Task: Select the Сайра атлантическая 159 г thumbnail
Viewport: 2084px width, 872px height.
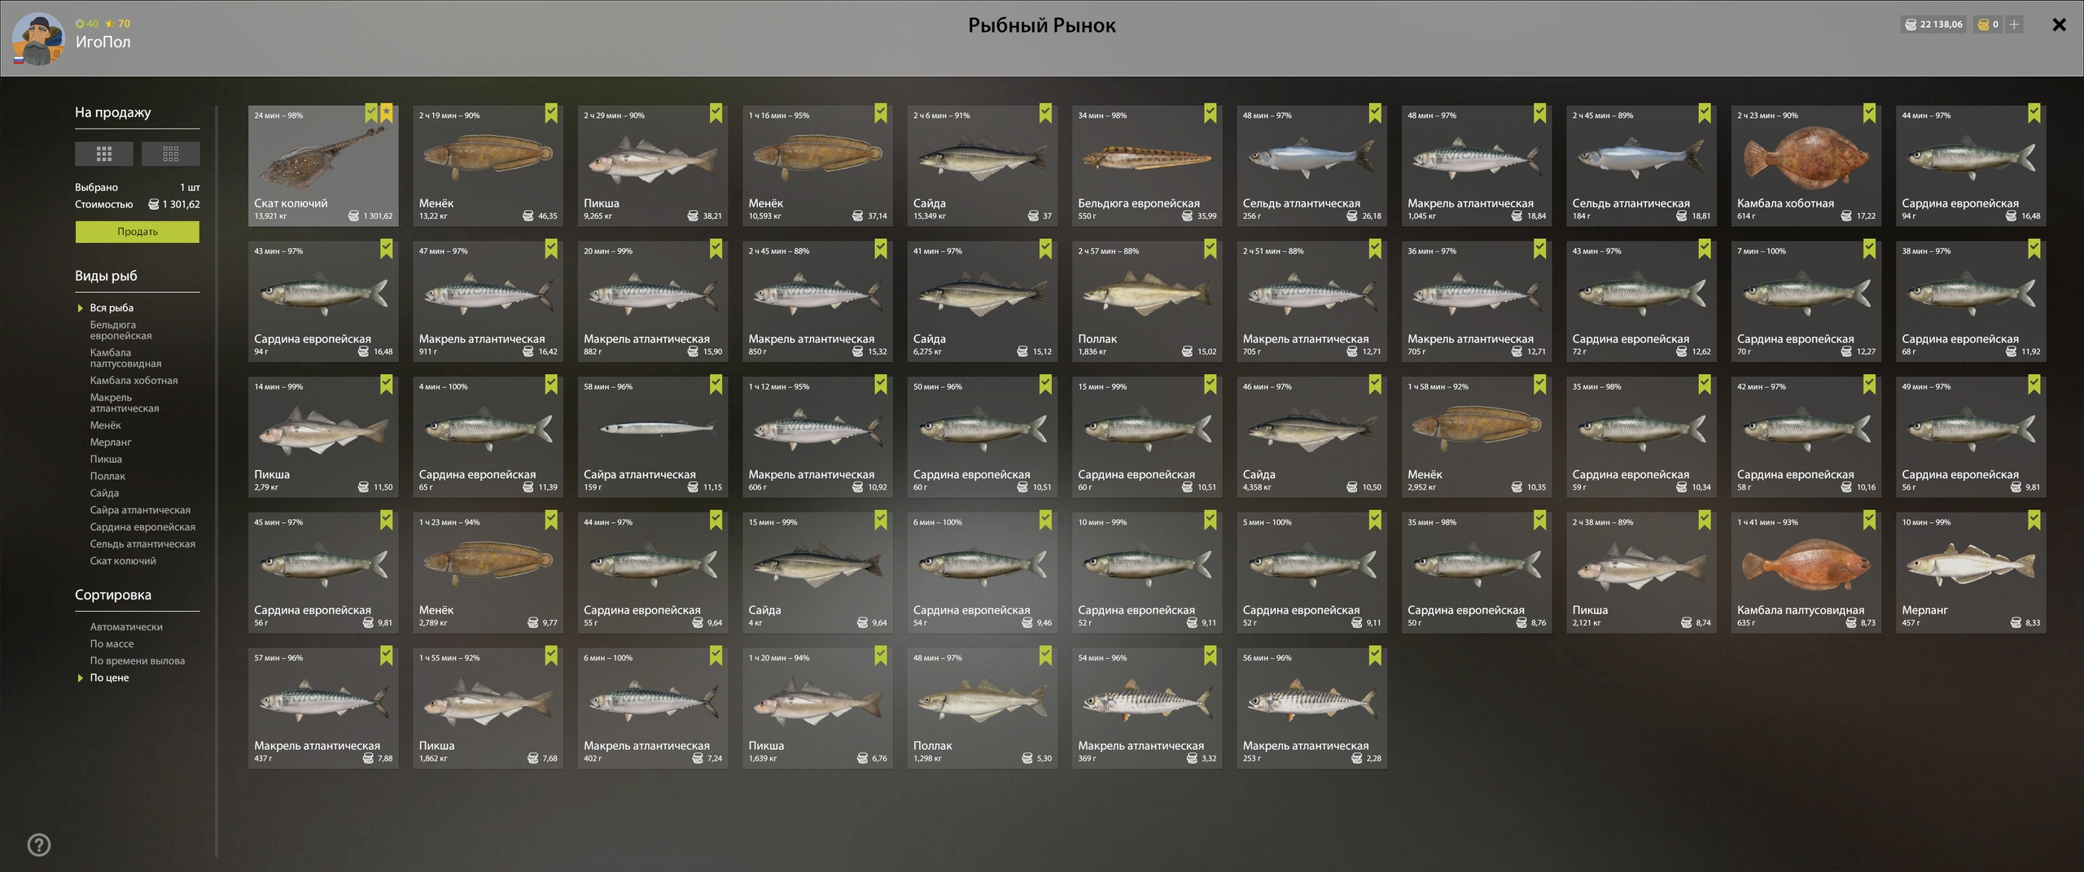Action: [x=653, y=437]
